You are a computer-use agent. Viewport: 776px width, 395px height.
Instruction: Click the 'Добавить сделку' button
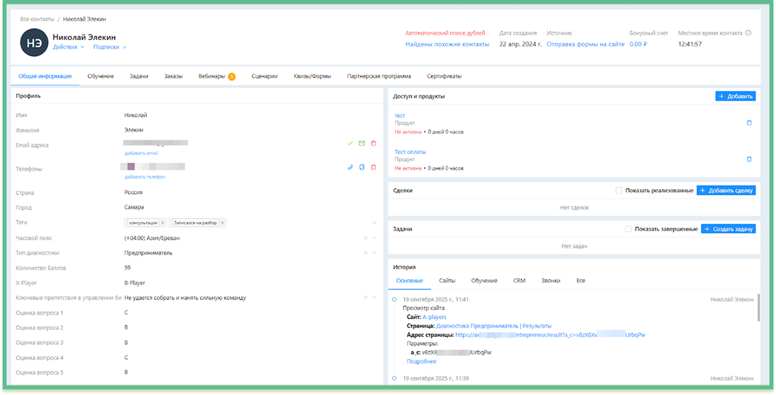point(726,191)
